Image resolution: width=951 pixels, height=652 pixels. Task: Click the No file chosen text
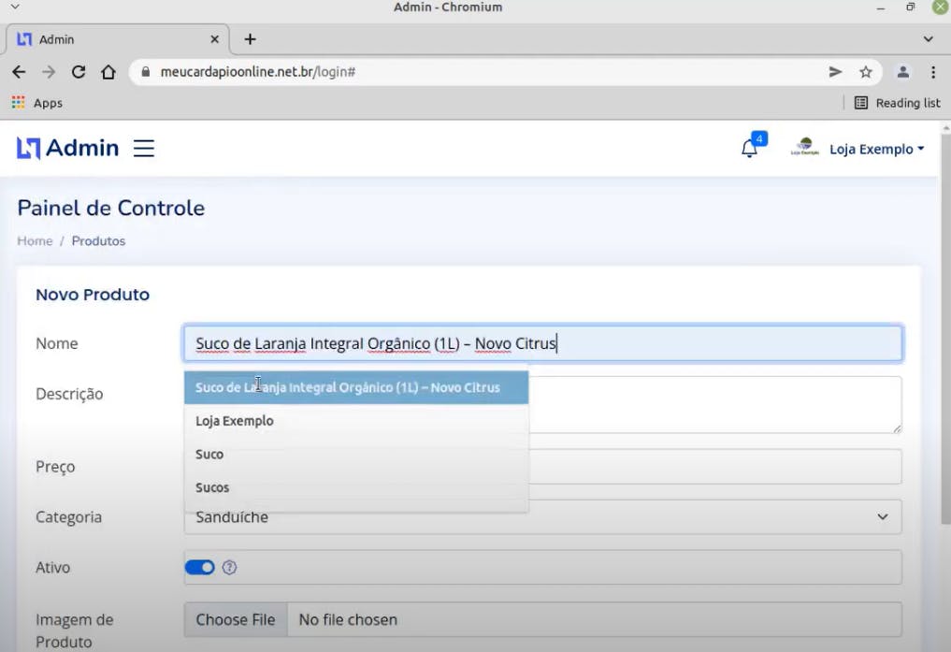click(x=348, y=620)
